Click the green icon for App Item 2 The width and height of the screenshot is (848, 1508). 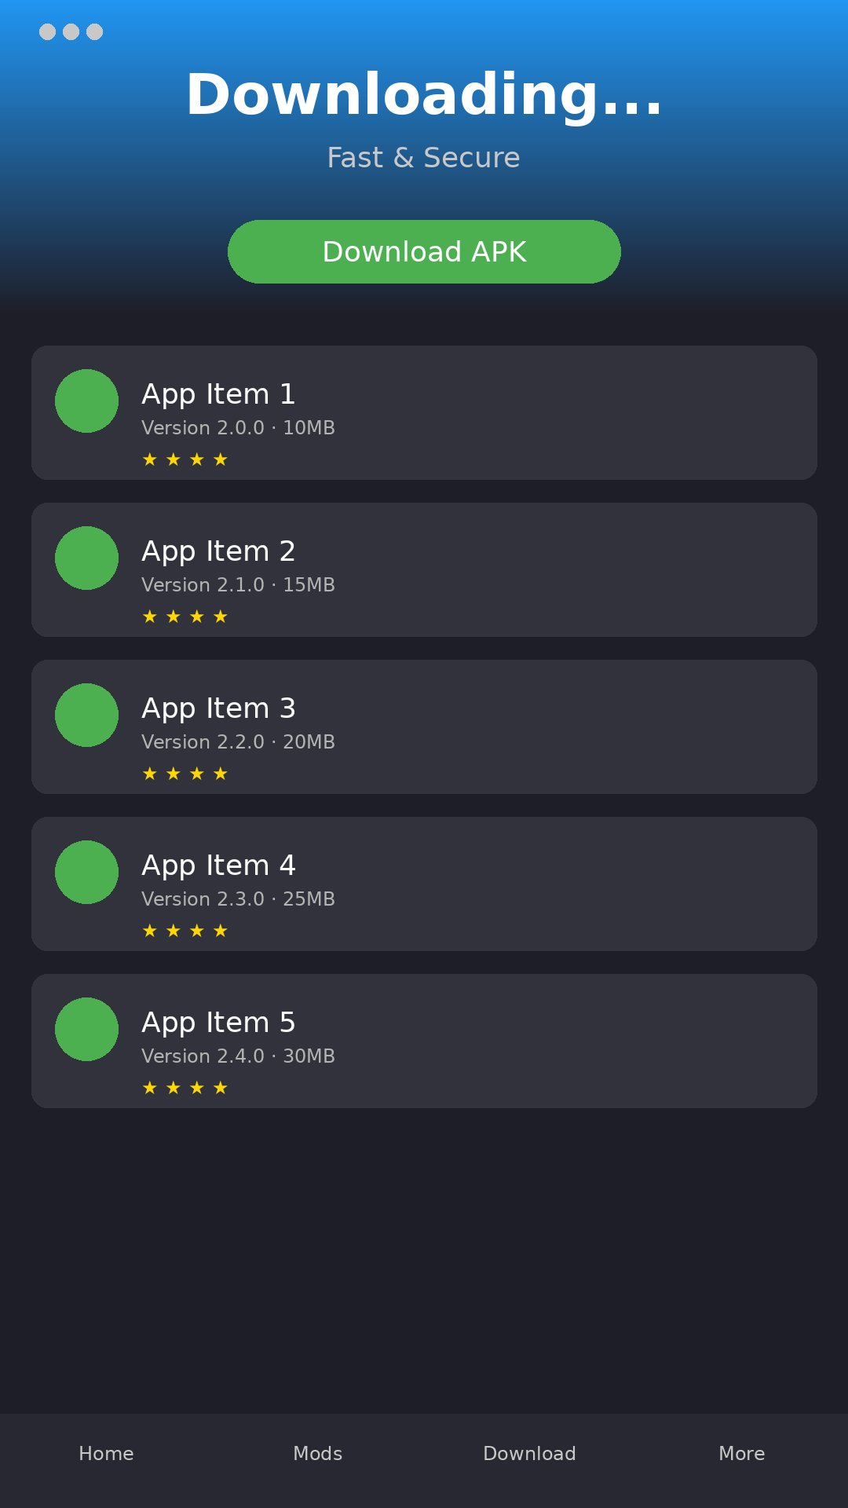click(86, 558)
